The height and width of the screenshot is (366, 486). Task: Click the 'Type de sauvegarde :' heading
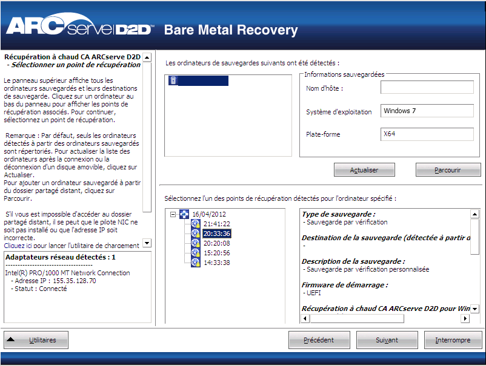coord(339,214)
